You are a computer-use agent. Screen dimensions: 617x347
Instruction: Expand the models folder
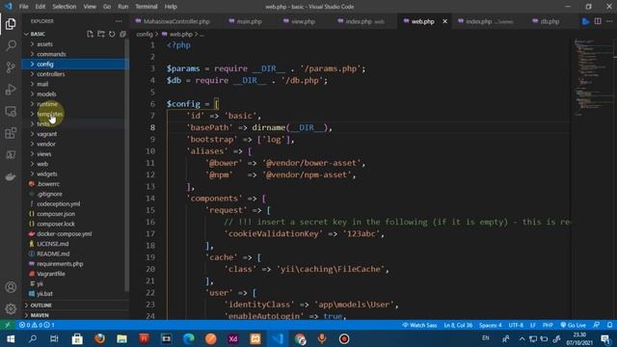75,94
